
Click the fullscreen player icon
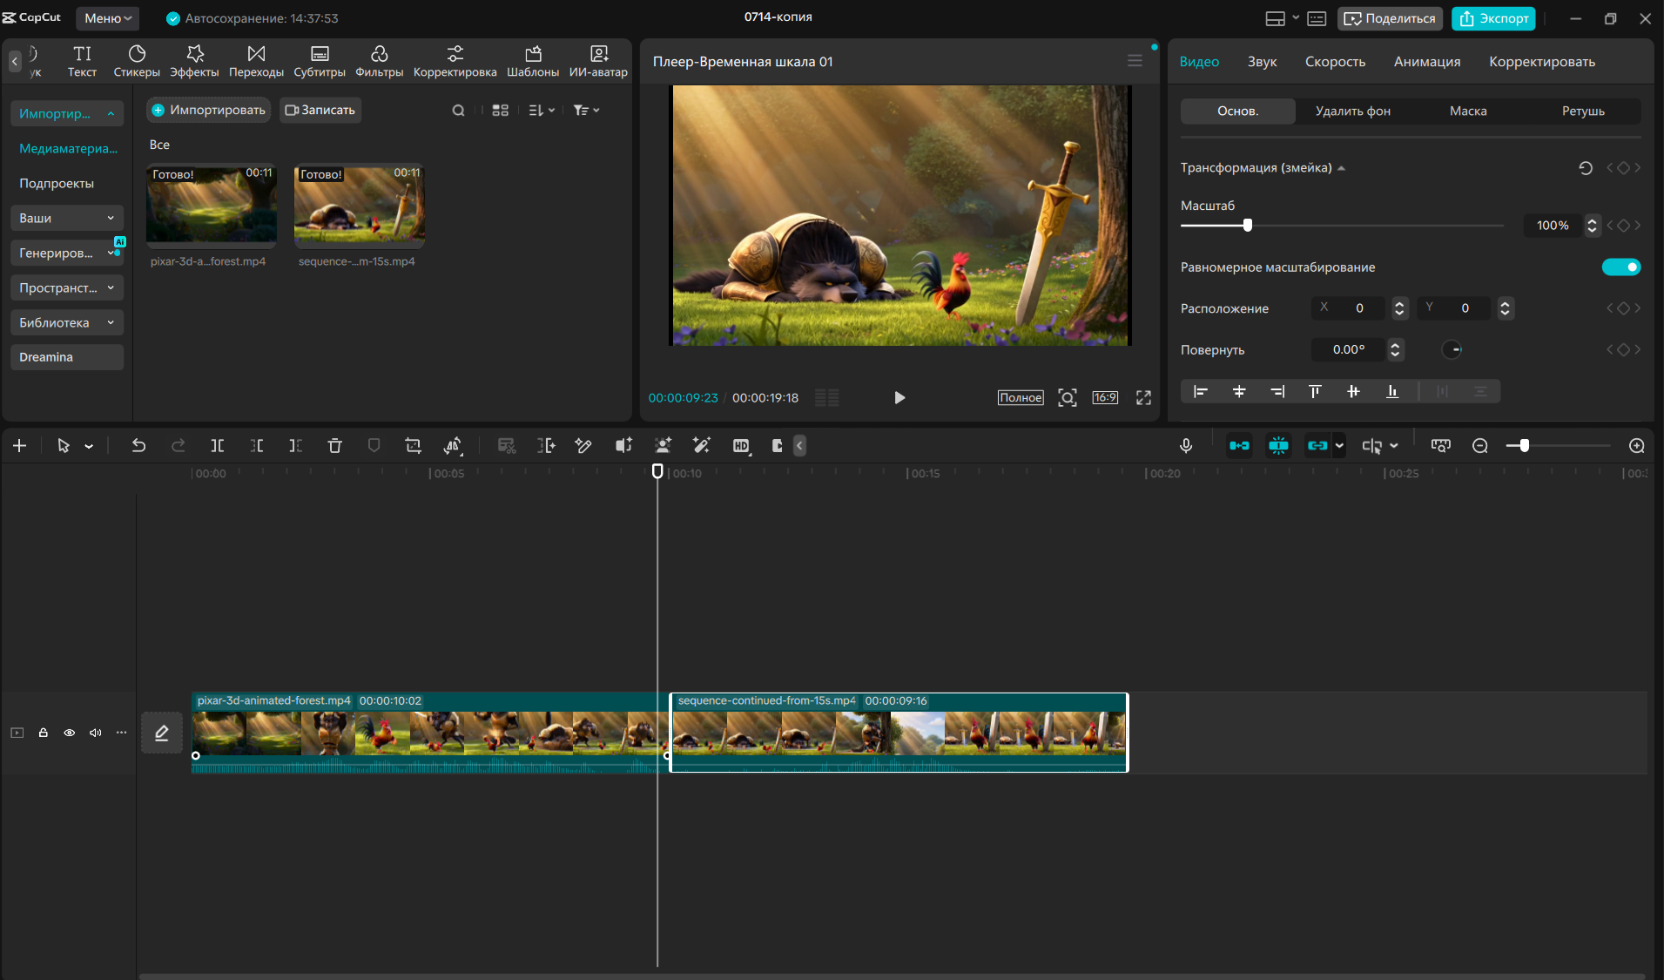coord(1143,398)
